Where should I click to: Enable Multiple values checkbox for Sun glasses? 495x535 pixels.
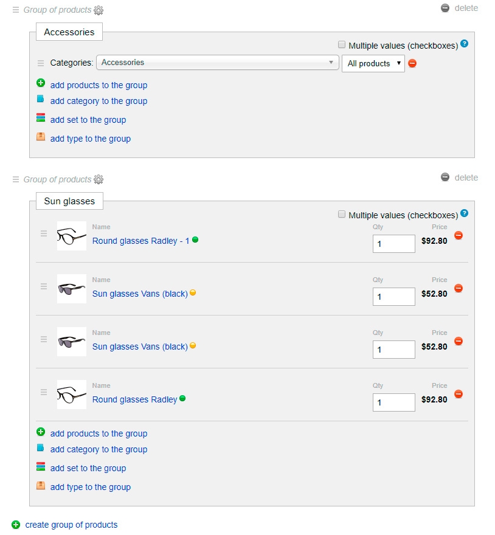[x=342, y=214]
